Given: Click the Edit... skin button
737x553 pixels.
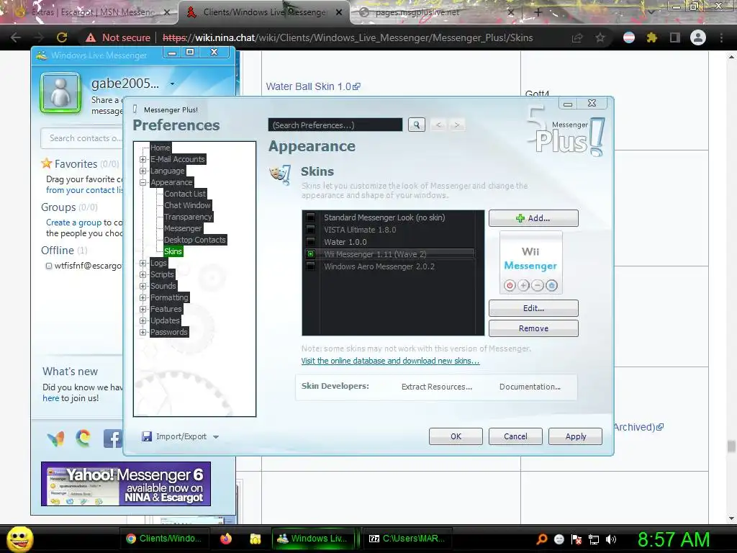Looking at the screenshot, I should [533, 308].
